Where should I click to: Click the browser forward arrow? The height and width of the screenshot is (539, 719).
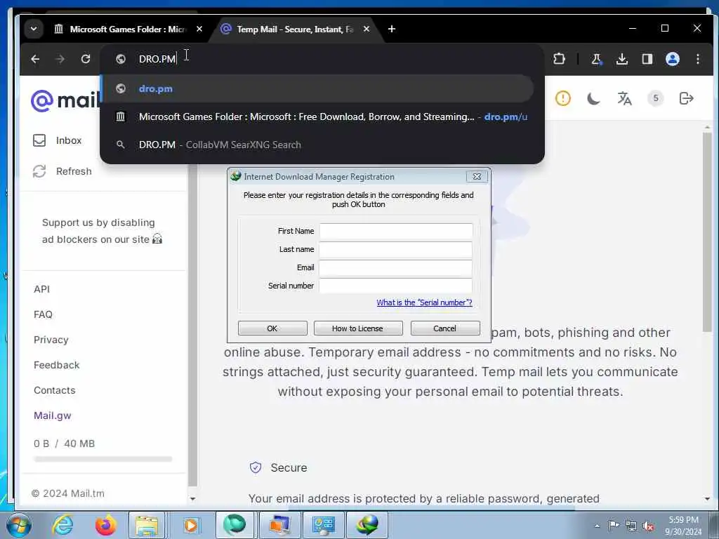60,59
